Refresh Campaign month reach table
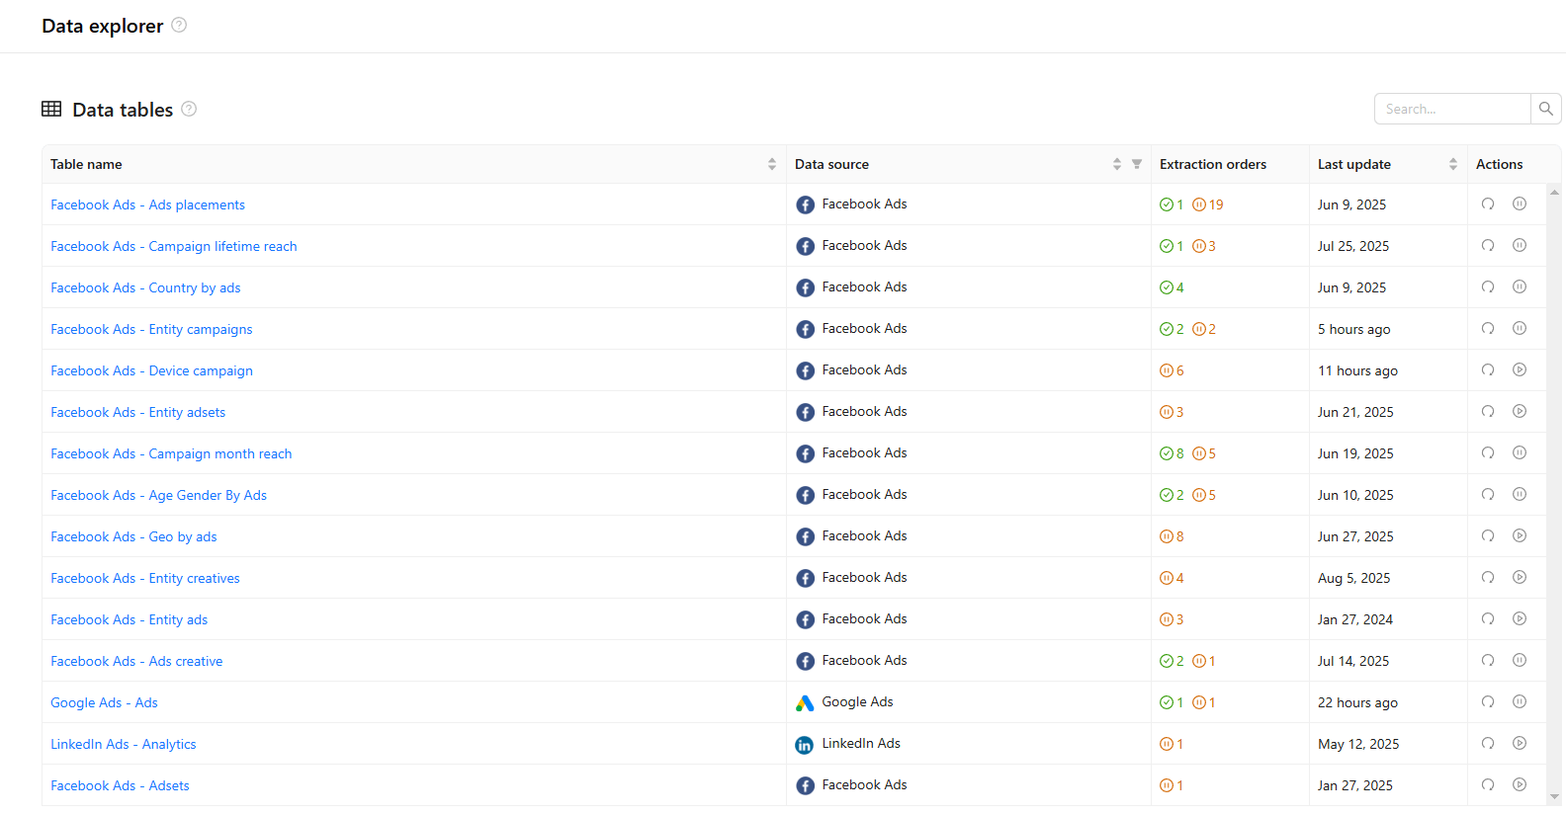 (x=1488, y=452)
